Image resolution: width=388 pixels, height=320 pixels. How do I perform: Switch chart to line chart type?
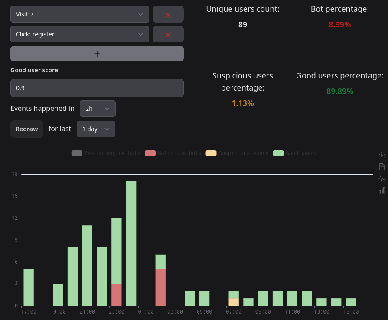[381, 178]
